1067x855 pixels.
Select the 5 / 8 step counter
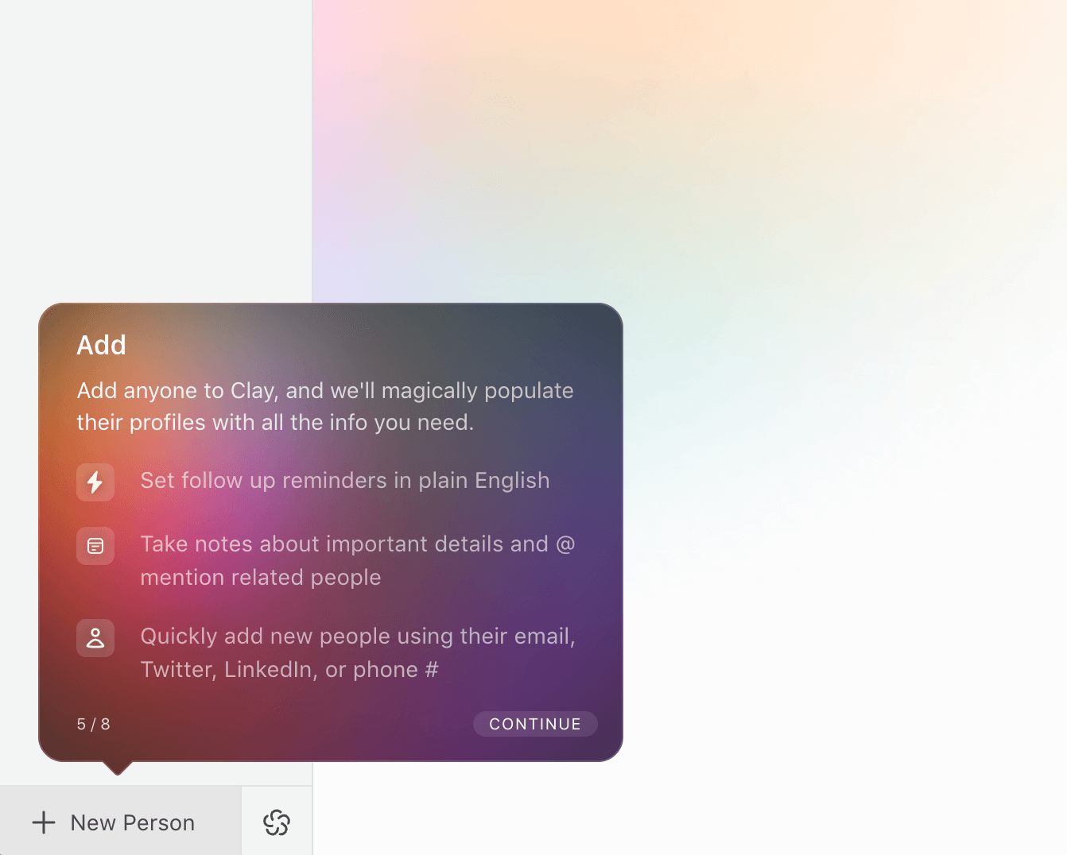(x=94, y=724)
